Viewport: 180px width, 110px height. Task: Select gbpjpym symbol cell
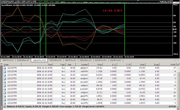point(84,68)
